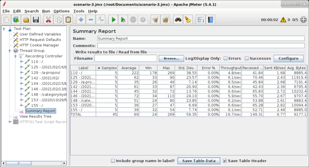Click the tree scrollbar left arrow
This screenshot has width=309, height=167.
(3, 163)
